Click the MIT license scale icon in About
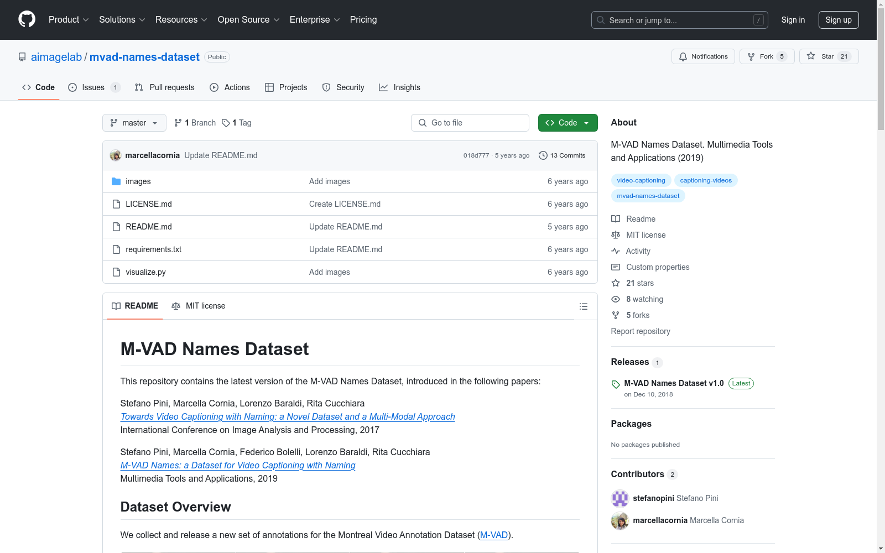 616,235
